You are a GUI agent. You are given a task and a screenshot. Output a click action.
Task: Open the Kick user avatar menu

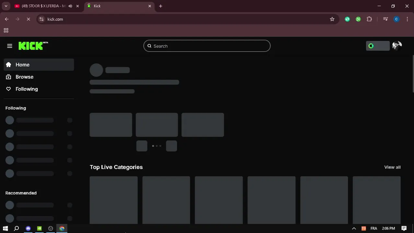coord(397,46)
